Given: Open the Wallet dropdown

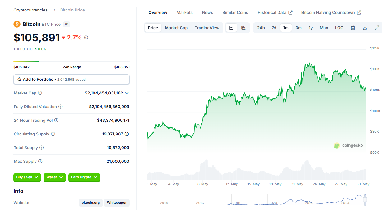Looking at the screenshot, I should [x=55, y=177].
